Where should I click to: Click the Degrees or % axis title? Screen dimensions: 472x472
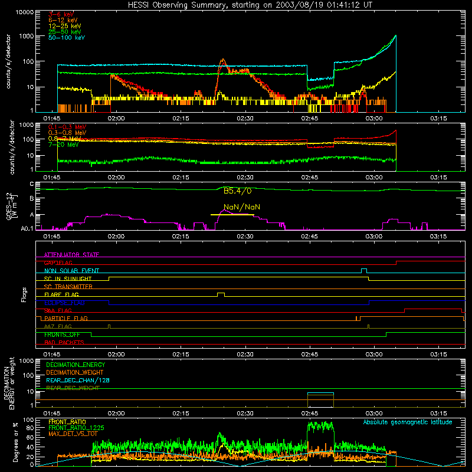[x=15, y=442]
